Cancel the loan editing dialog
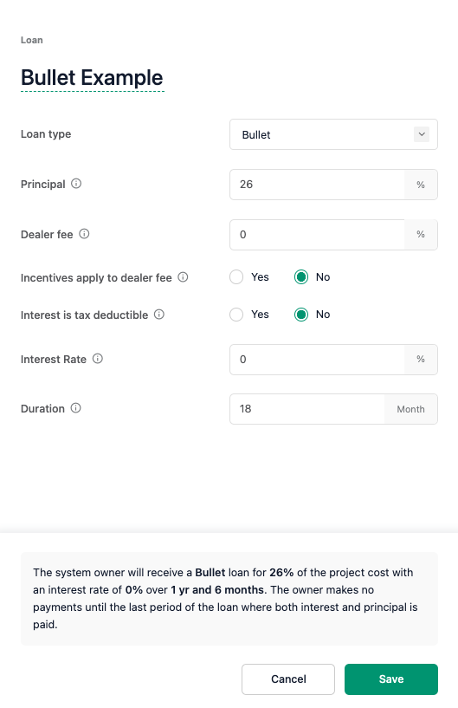 [x=288, y=679]
